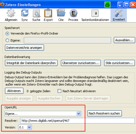Select the 'Eigene:' radio button
This screenshot has width=136, height=134.
pos(7,40)
